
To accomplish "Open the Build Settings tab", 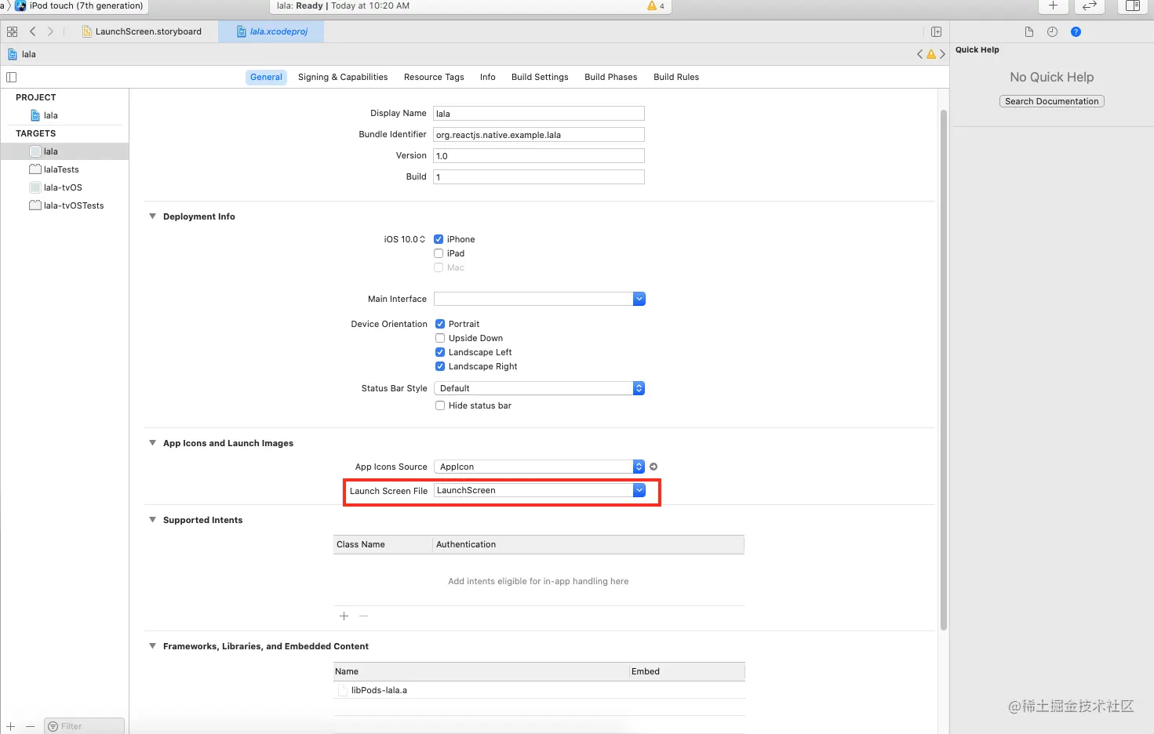I will click(x=540, y=77).
